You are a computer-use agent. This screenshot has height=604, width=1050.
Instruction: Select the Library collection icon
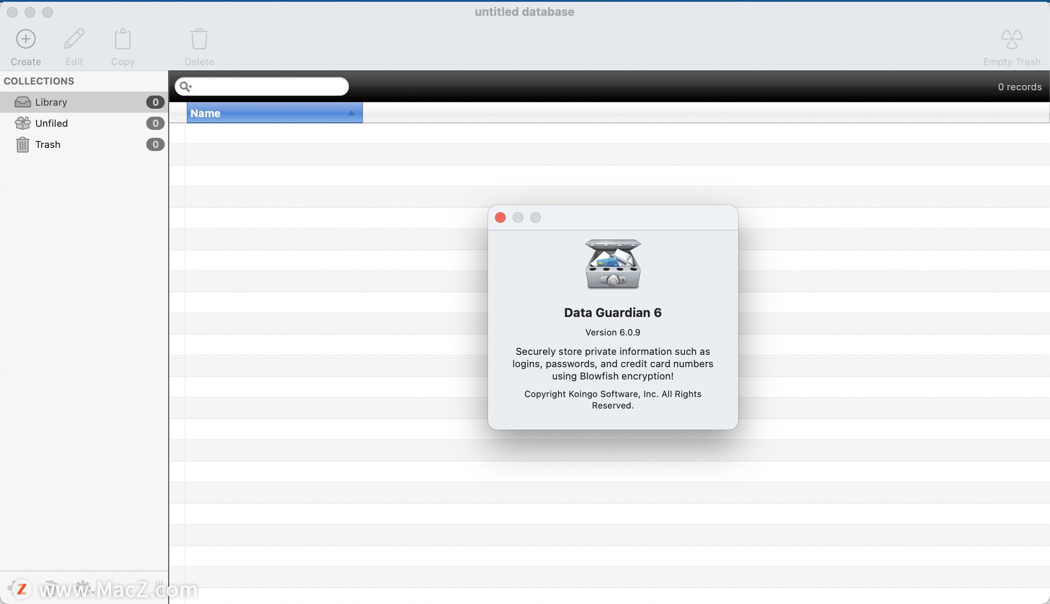22,102
